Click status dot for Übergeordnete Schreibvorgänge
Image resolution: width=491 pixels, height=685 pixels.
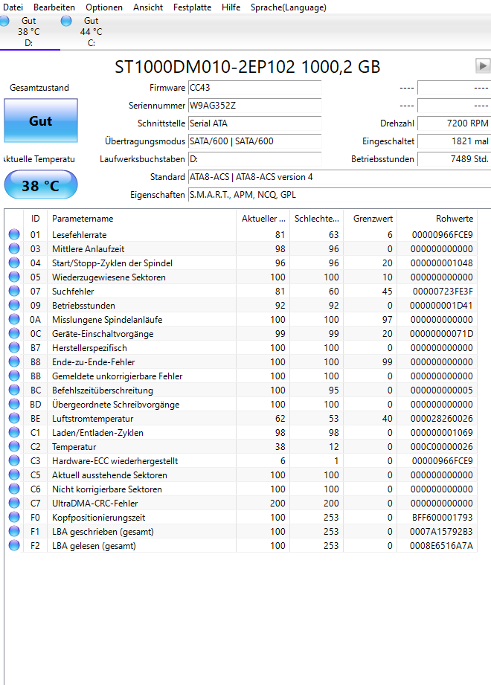point(14,404)
